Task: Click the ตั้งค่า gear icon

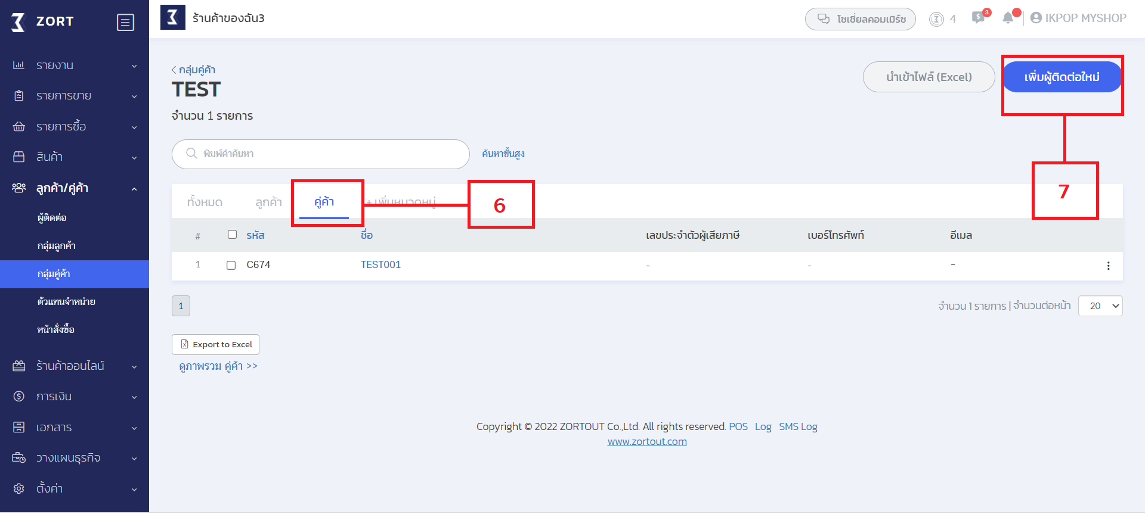Action: pyautogui.click(x=19, y=488)
